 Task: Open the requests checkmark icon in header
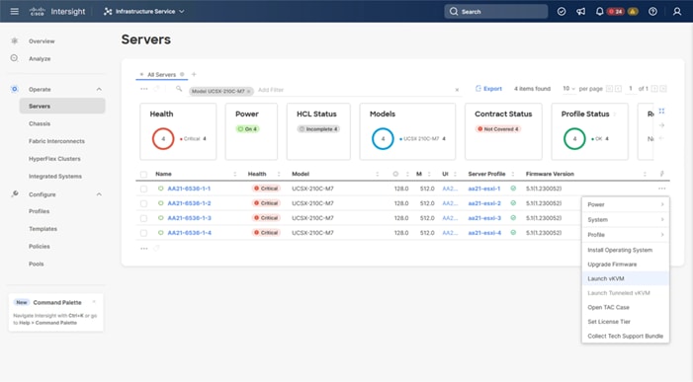tap(562, 12)
